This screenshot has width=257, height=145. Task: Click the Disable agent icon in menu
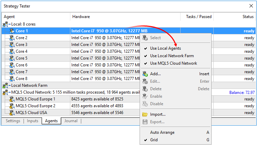(145, 104)
